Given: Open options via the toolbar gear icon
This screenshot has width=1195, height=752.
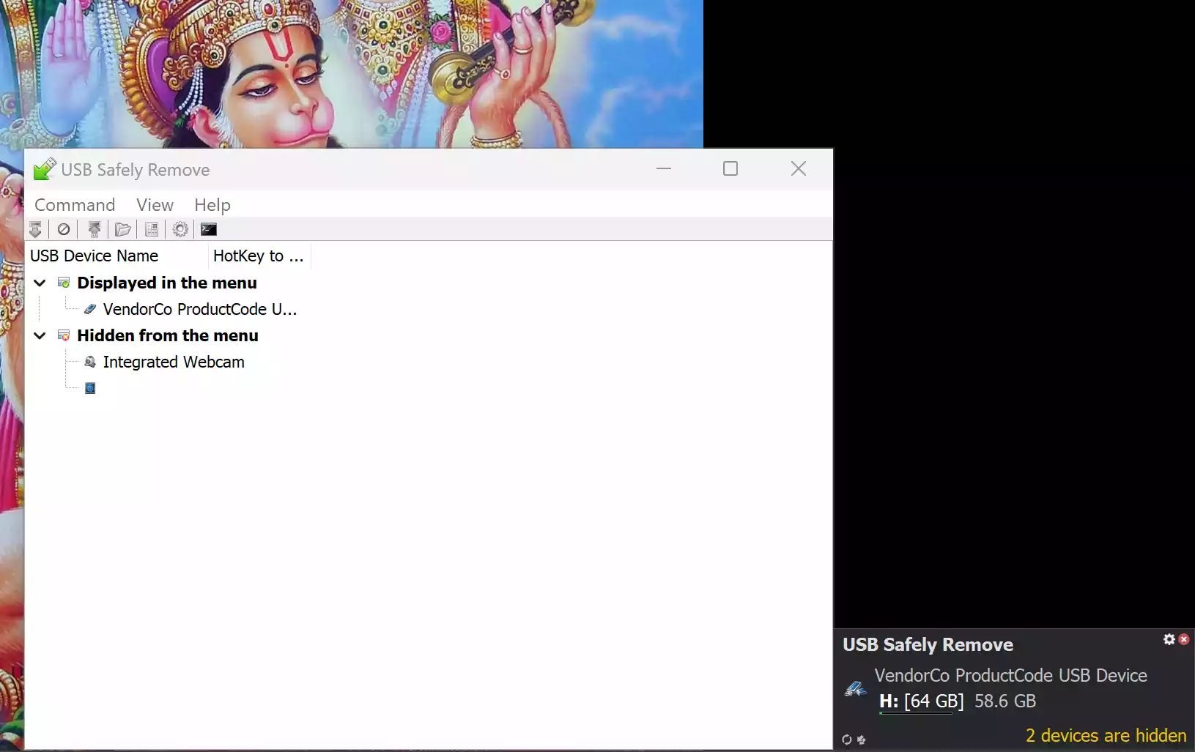Looking at the screenshot, I should pos(180,229).
